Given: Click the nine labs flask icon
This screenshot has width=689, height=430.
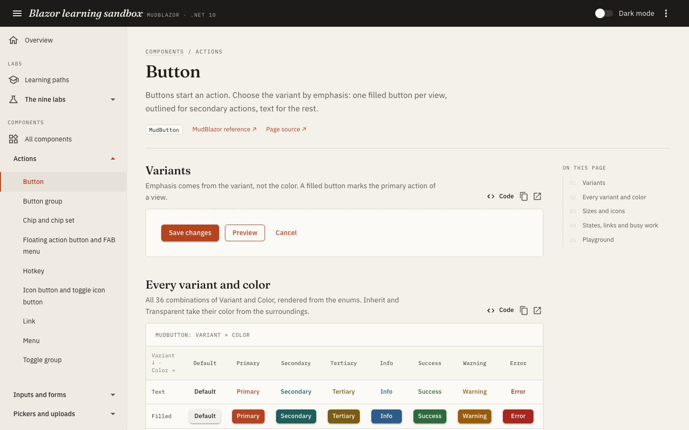Looking at the screenshot, I should tap(13, 99).
